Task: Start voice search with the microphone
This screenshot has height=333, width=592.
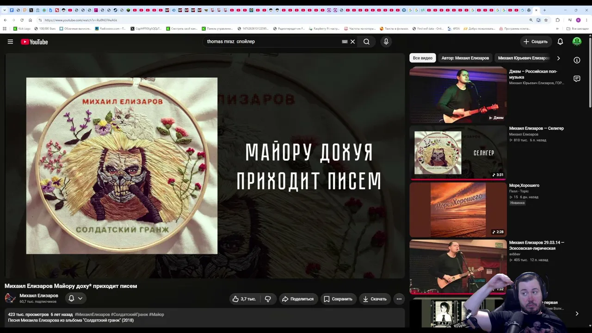Action: pos(386,42)
